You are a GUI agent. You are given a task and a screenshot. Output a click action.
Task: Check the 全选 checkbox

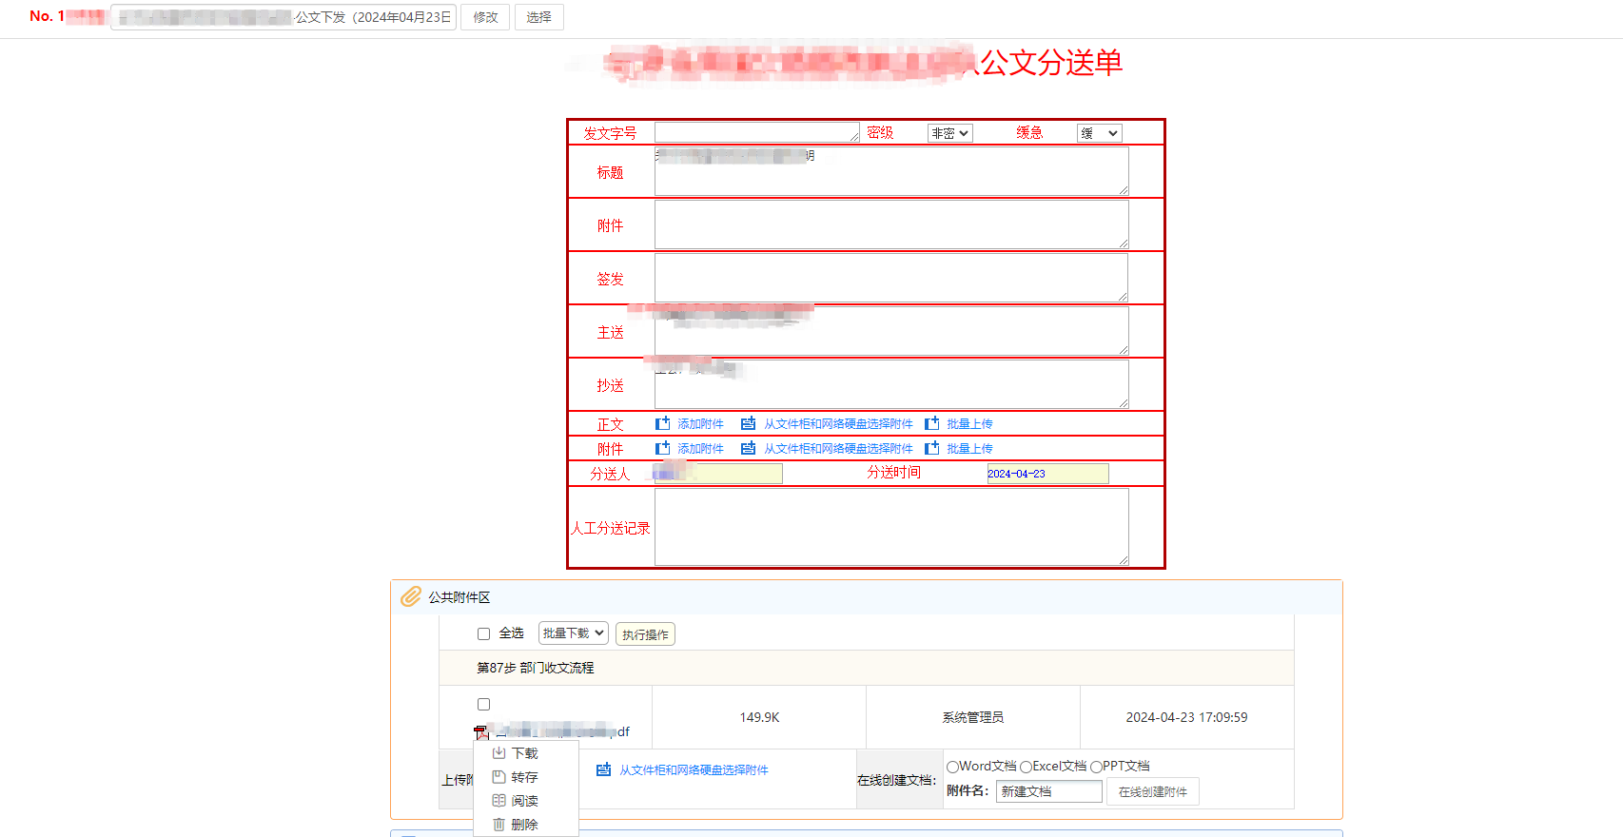pos(483,633)
